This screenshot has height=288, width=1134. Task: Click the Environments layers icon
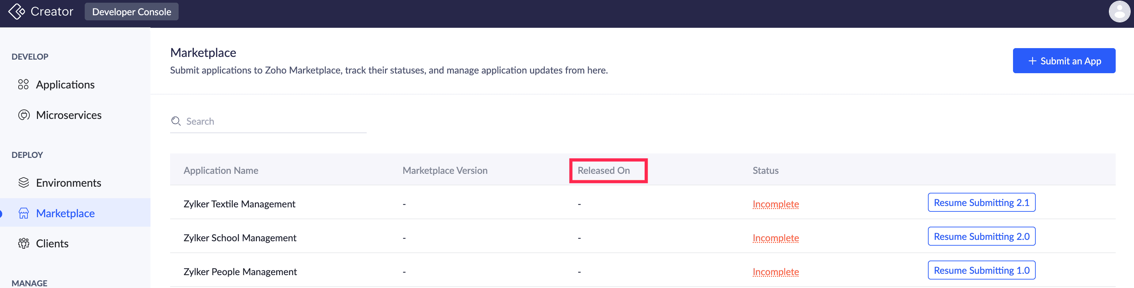pos(24,183)
